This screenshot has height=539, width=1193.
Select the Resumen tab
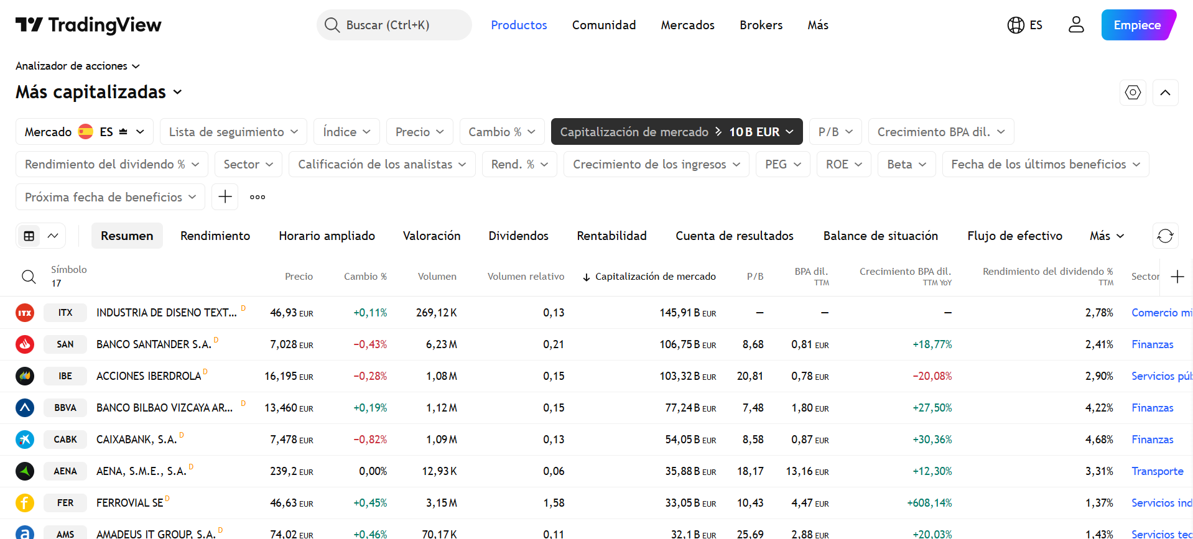coord(127,236)
